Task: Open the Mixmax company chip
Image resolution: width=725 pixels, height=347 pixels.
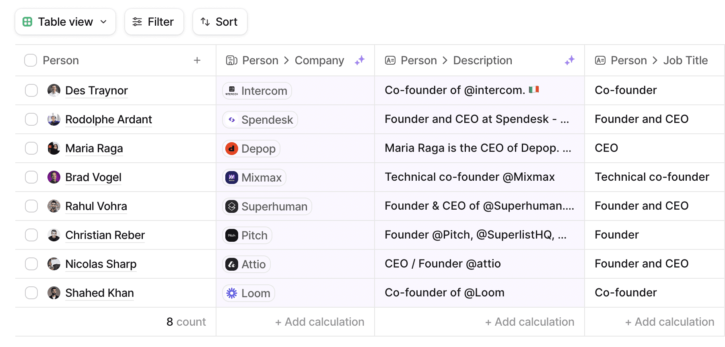Action: (x=254, y=178)
